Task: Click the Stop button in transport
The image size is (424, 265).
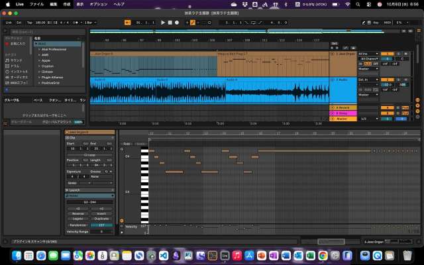Action: (170, 23)
